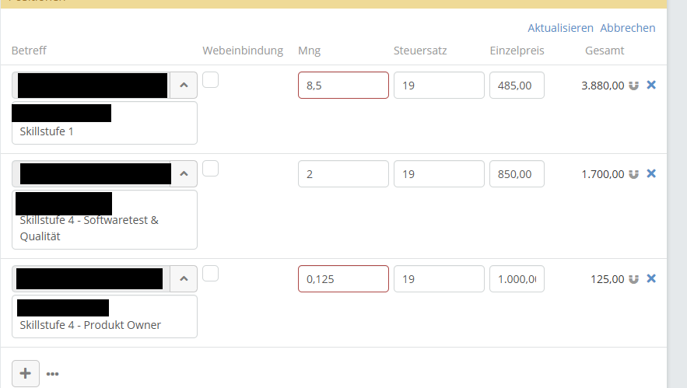
Task: Click the Aktualisieren link
Action: (560, 28)
